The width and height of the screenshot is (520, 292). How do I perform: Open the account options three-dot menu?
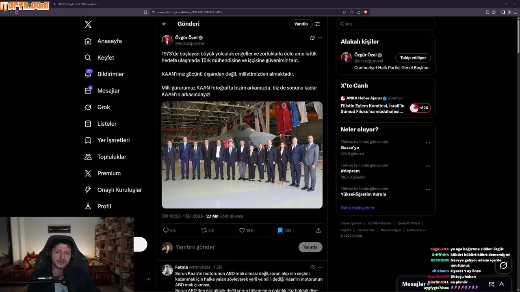(148, 279)
